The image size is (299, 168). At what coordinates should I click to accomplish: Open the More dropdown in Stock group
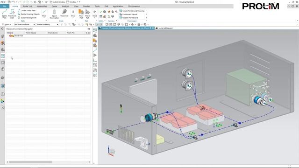tap(73, 14)
